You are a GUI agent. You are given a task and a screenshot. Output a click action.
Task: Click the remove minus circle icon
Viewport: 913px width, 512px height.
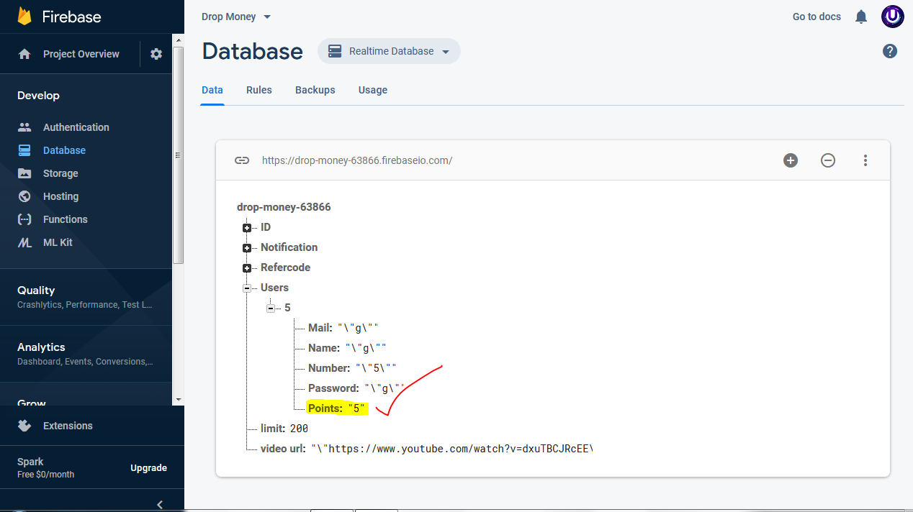(828, 160)
